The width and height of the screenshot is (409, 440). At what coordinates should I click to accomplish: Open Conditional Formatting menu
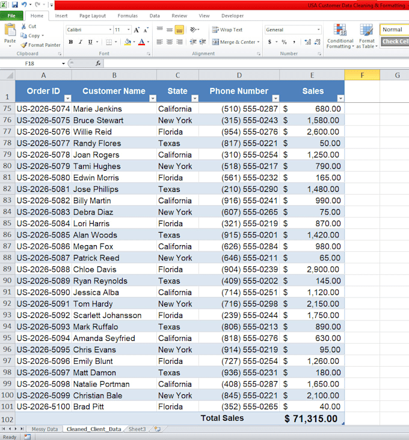click(x=340, y=36)
